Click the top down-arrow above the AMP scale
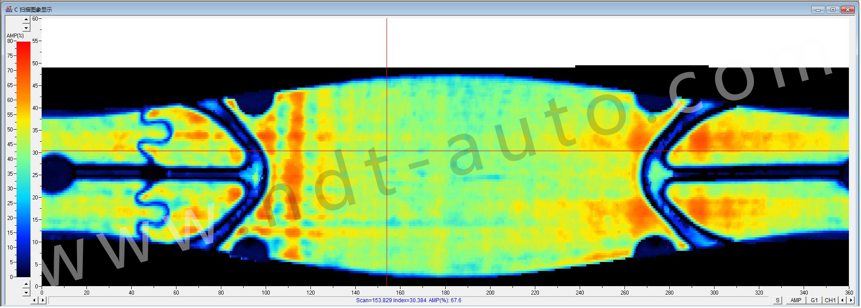 26,28
